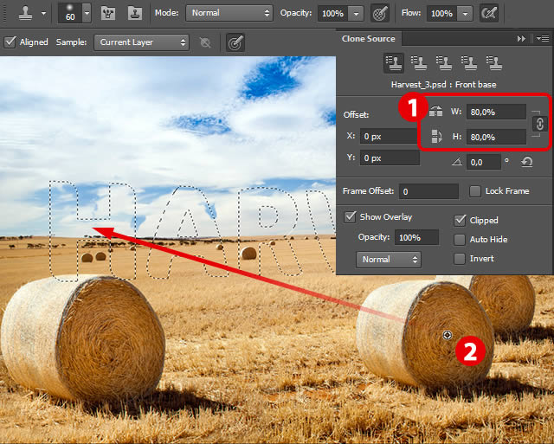Screen dimensions: 554x444
Task: Select the first clone source stamp
Action: [x=394, y=63]
